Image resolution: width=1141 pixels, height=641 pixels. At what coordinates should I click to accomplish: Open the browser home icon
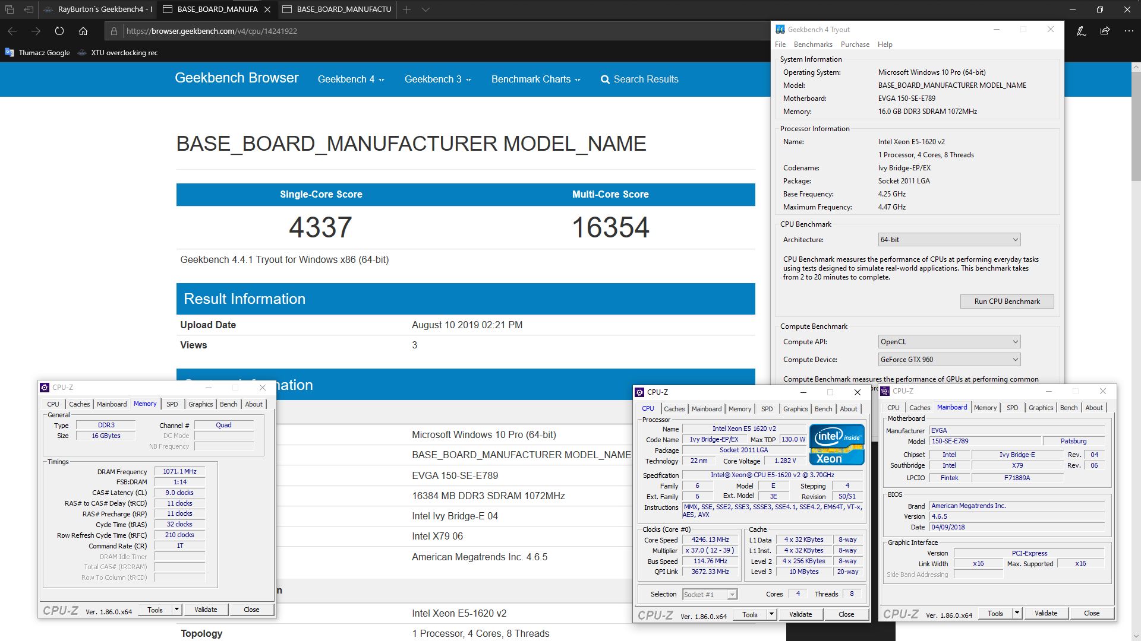pyautogui.click(x=83, y=31)
